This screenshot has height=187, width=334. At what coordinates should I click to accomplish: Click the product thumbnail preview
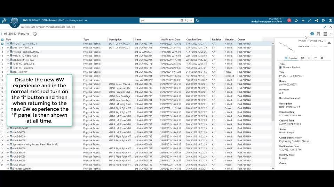(x=286, y=47)
